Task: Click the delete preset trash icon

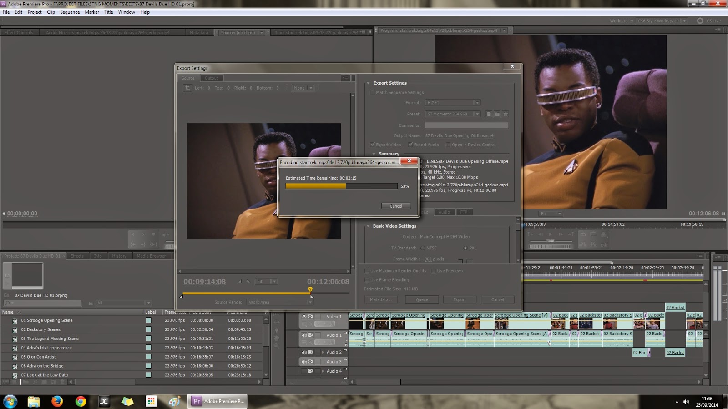Action: 505,114
